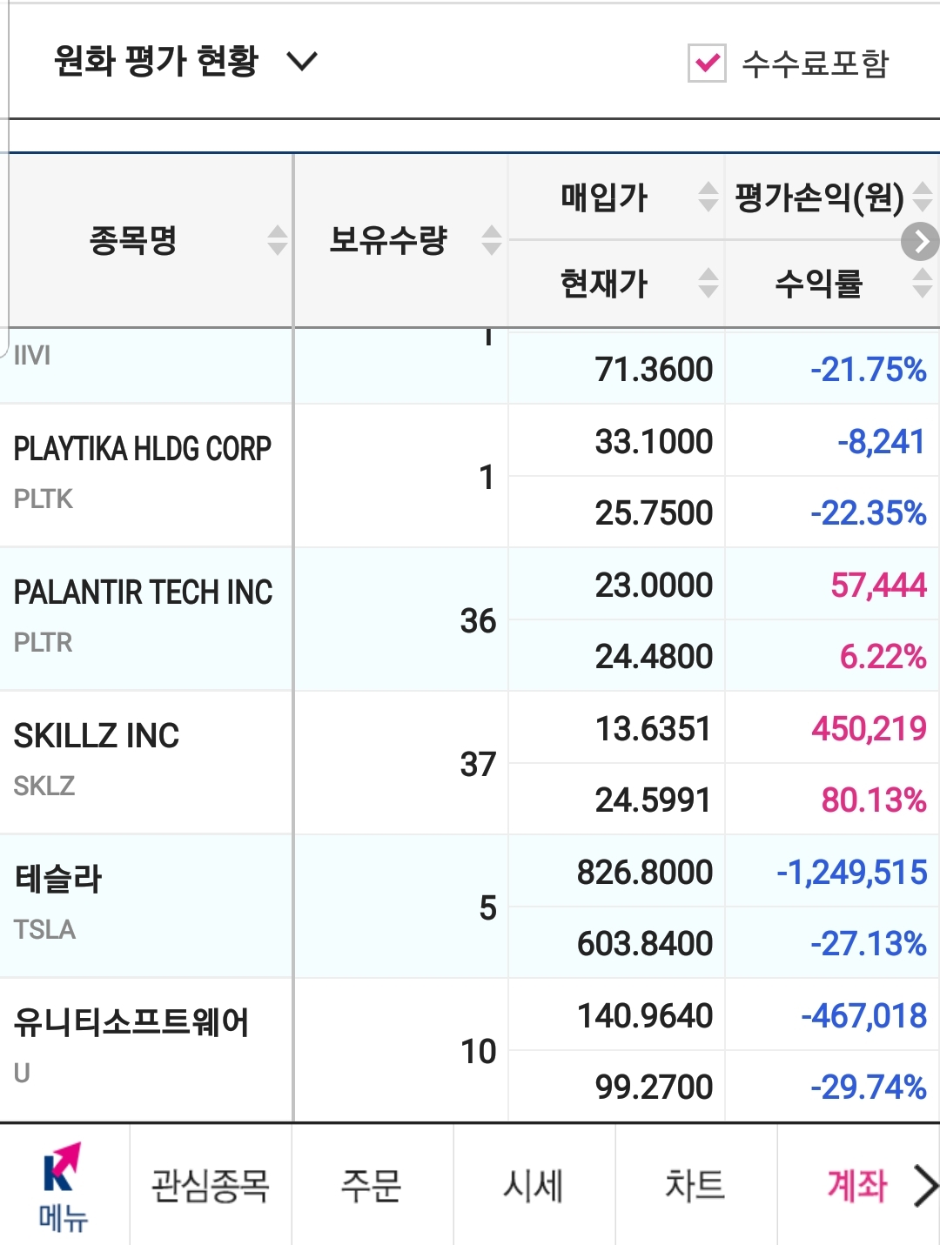Click Unity return rate -29.74%
This screenshot has width=940, height=1245.
pyautogui.click(x=869, y=1087)
